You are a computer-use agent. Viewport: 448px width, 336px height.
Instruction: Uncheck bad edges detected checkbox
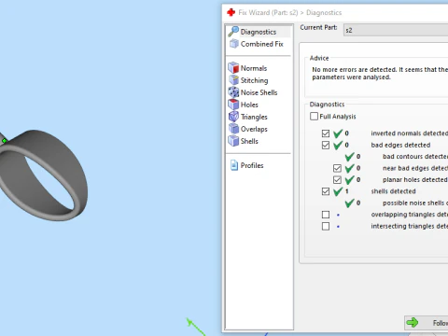[326, 145]
